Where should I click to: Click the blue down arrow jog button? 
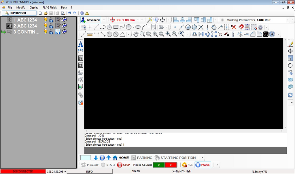[96, 158]
